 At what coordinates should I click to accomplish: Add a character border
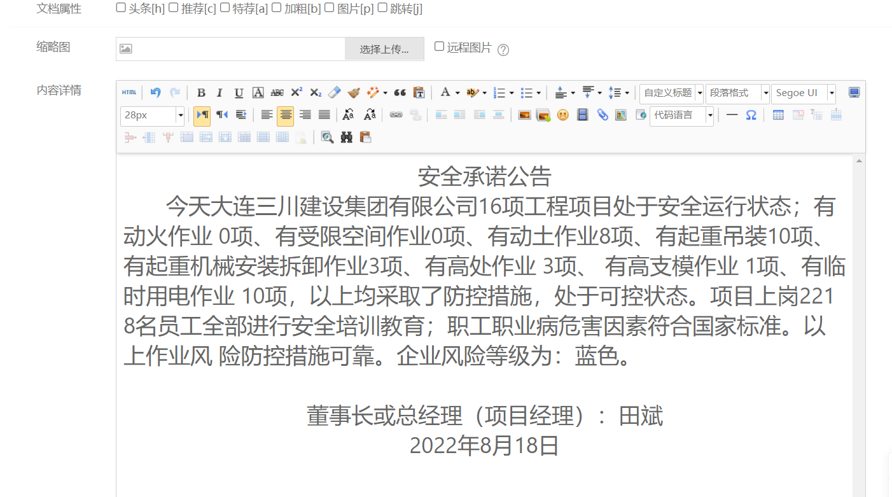click(x=258, y=93)
